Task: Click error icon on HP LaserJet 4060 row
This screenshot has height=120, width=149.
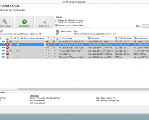Action: (8, 48)
